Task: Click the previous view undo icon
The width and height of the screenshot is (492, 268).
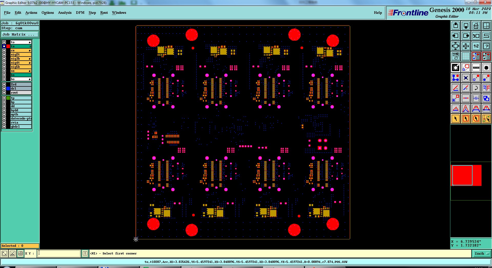Action: point(476,36)
